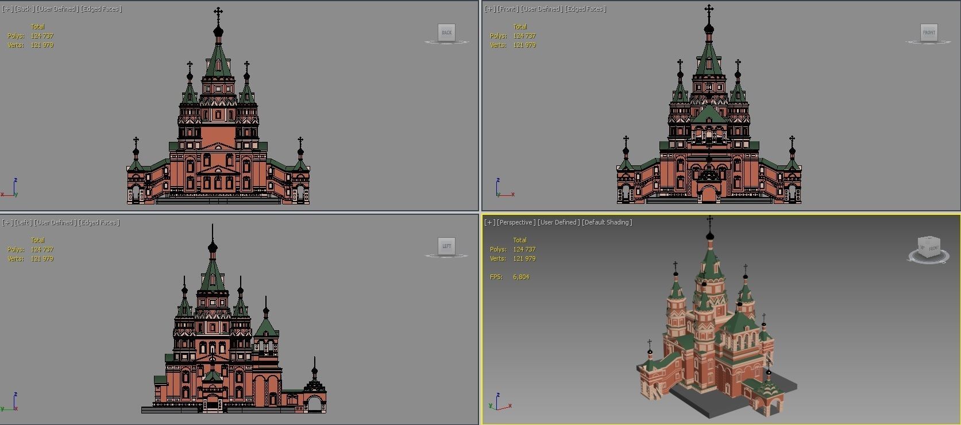Image resolution: width=961 pixels, height=425 pixels.
Task: Open the [Front] view label menu
Action: tap(507, 9)
